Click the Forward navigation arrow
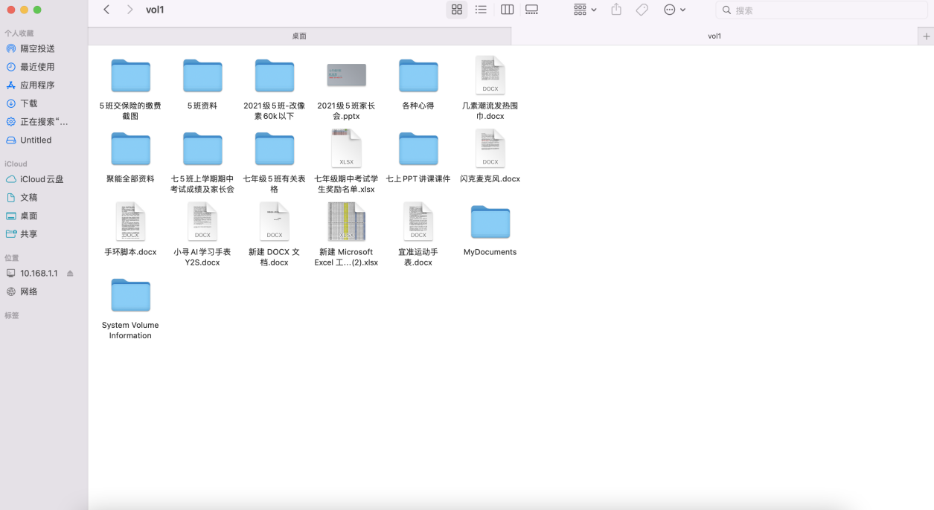 (129, 10)
